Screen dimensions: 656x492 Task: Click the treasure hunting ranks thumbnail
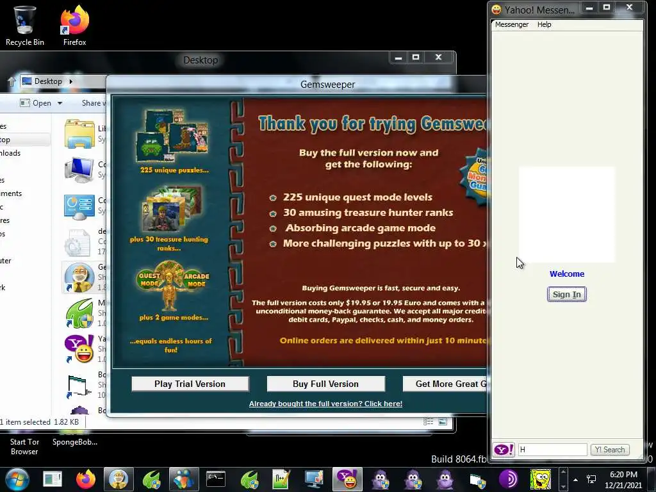172,209
